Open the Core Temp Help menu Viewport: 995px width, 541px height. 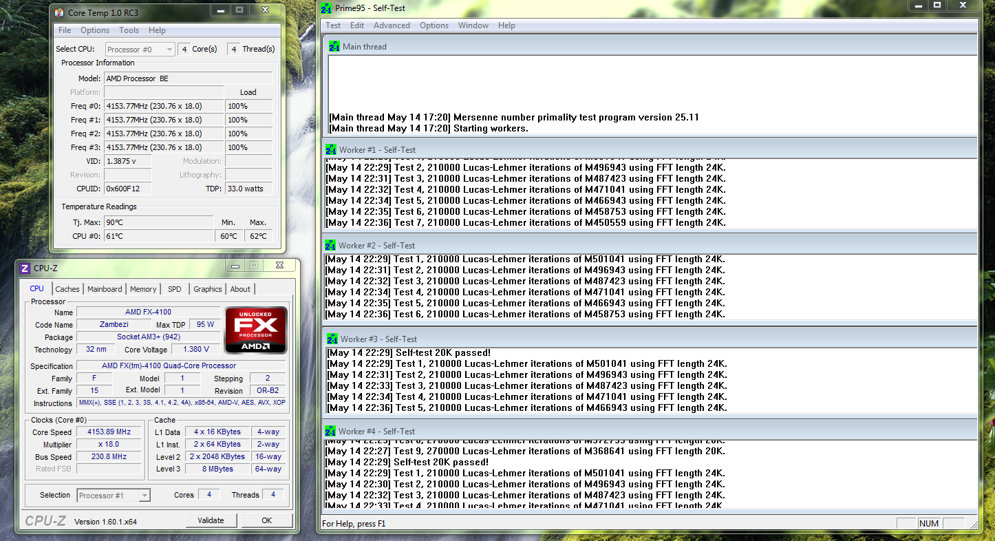point(157,30)
